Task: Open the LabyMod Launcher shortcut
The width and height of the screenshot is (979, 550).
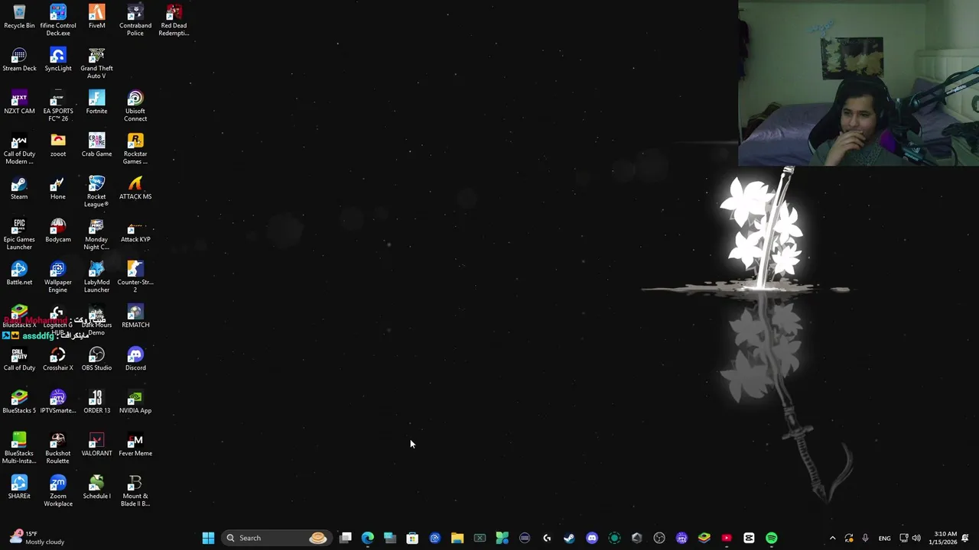Action: 96,277
